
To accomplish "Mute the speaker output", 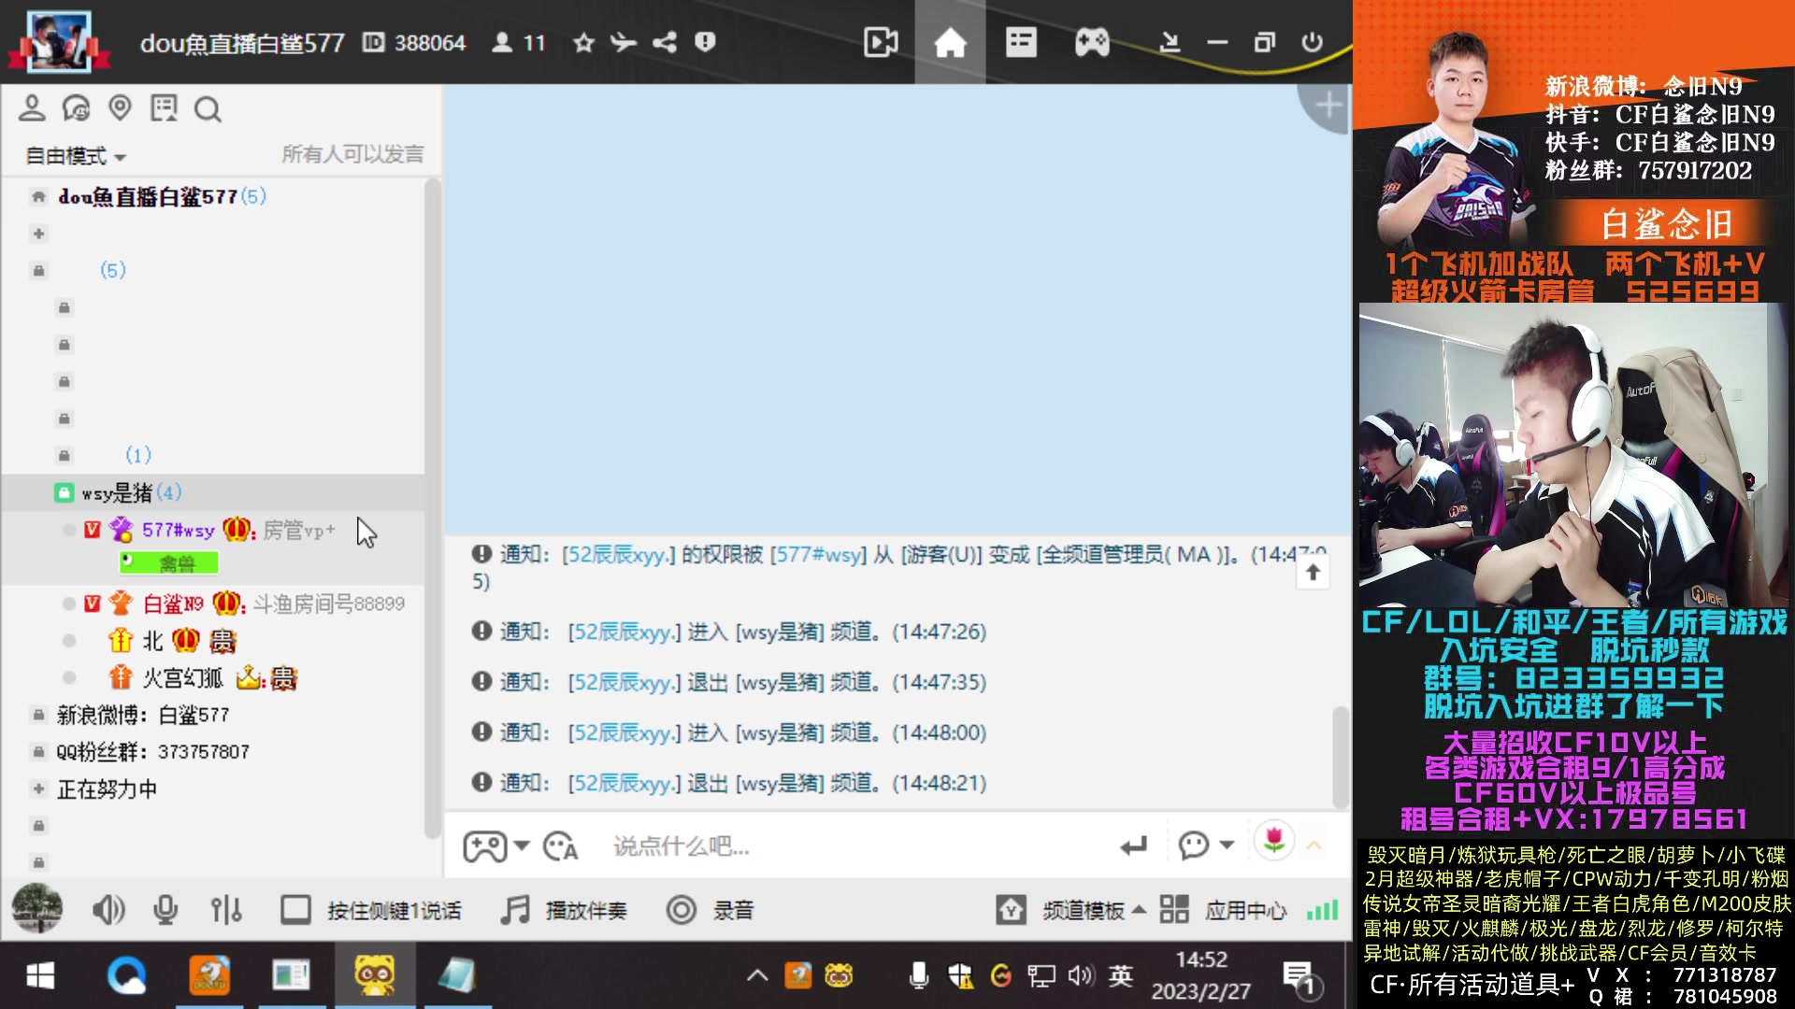I will click(x=108, y=909).
